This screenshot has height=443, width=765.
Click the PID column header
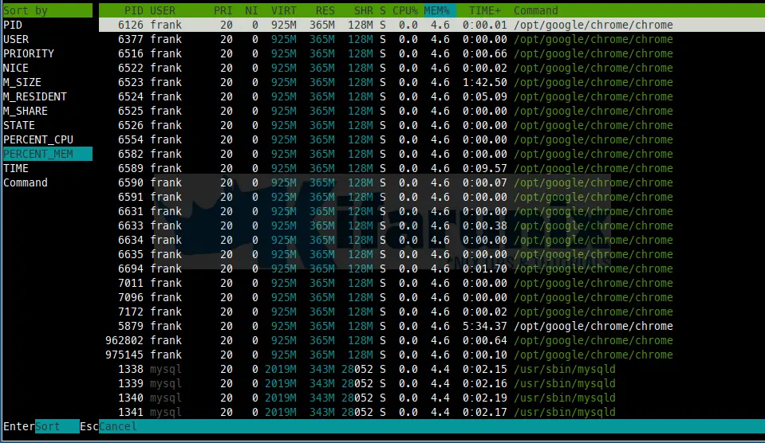(134, 10)
